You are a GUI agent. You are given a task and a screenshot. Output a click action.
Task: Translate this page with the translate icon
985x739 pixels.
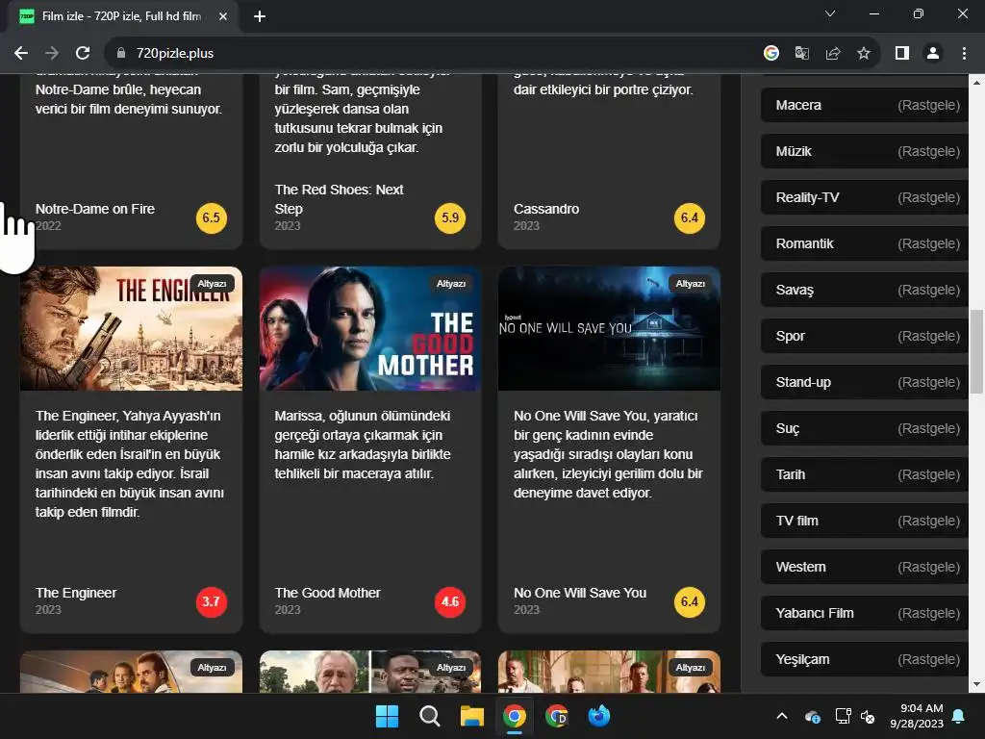tap(801, 54)
